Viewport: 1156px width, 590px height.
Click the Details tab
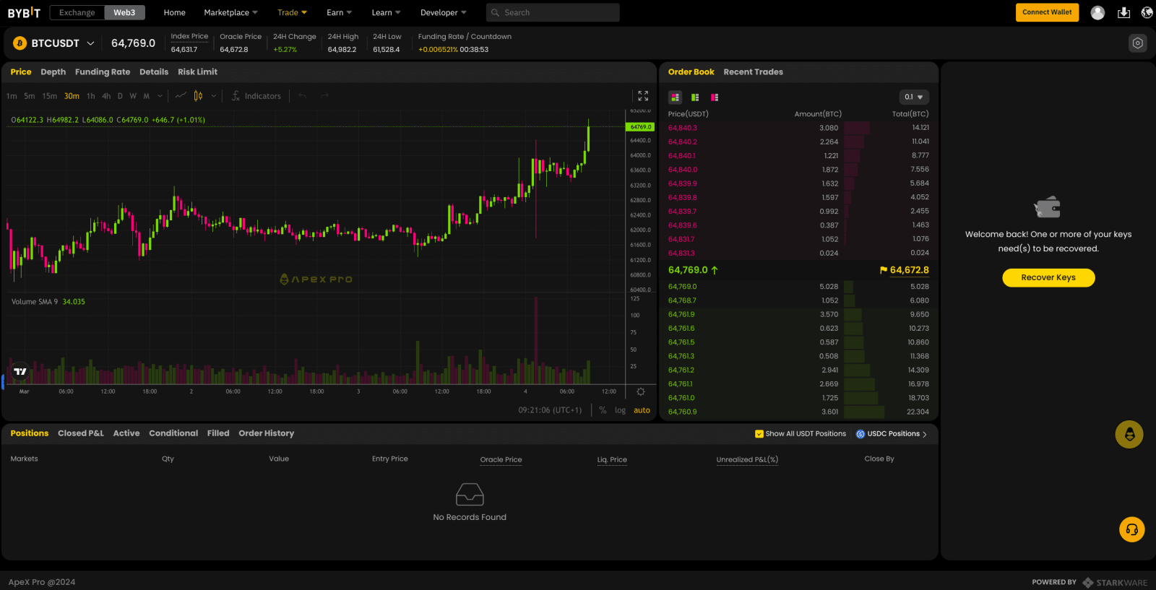click(x=154, y=72)
